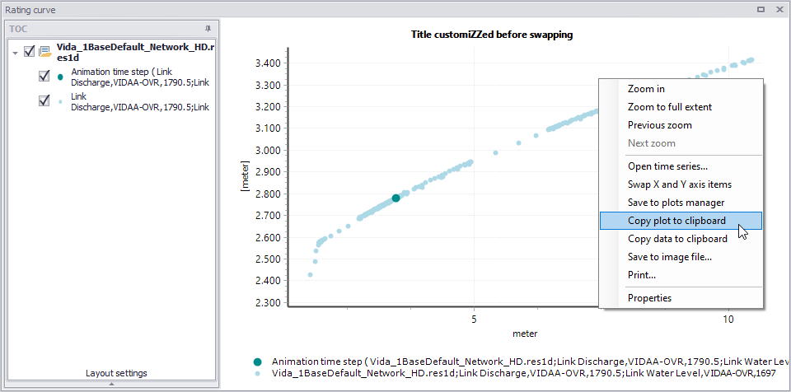This screenshot has width=791, height=392.
Task: Uncheck the Animation time step series
Action: click(x=44, y=77)
